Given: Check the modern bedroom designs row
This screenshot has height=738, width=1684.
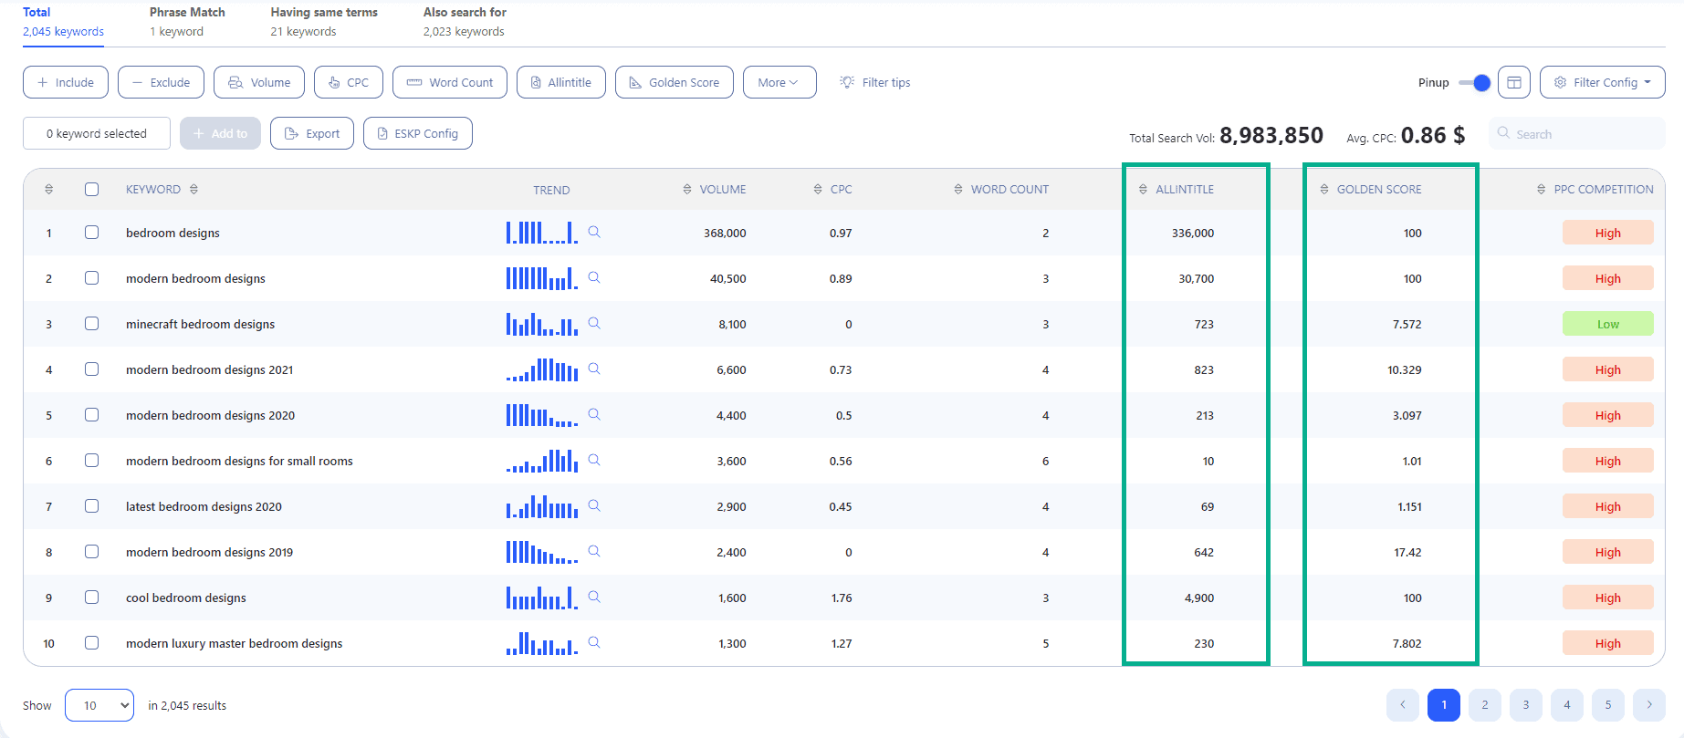Looking at the screenshot, I should pyautogui.click(x=91, y=277).
